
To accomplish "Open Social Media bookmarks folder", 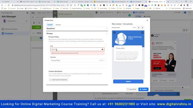I will tap(102, 8).
